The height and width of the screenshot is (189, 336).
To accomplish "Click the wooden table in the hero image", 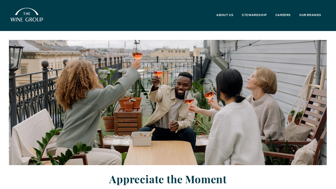I will click(161, 152).
